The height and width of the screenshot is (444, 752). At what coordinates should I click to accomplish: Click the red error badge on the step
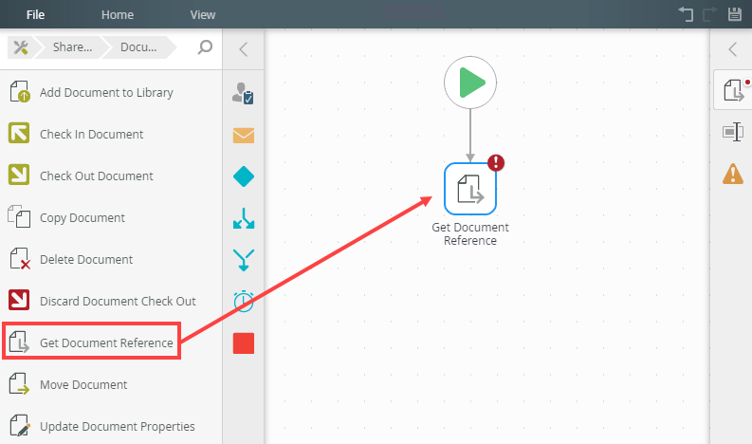tap(496, 163)
